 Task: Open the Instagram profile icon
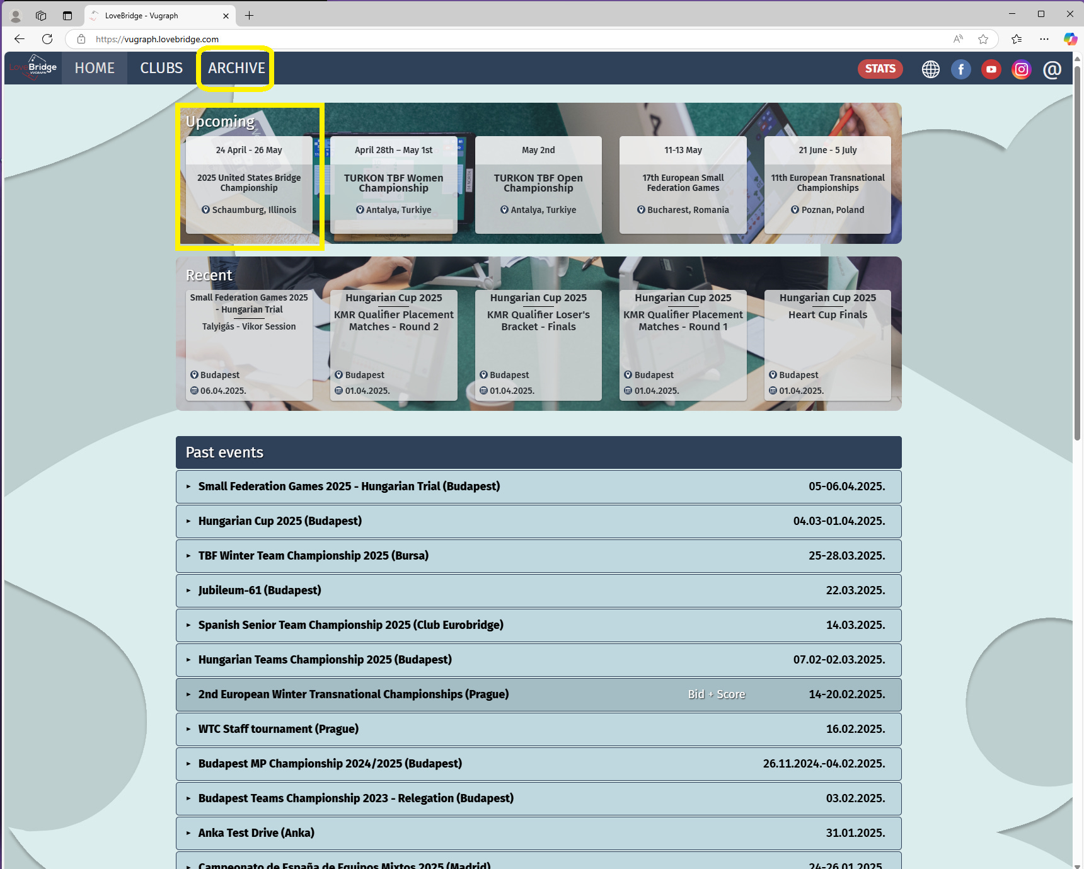(1022, 69)
